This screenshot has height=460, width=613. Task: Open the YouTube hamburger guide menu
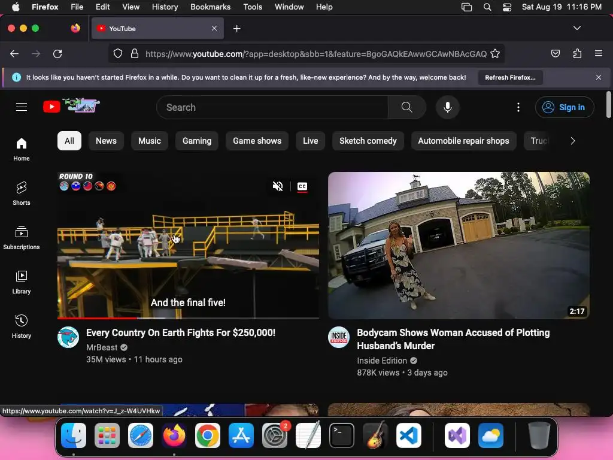click(22, 107)
